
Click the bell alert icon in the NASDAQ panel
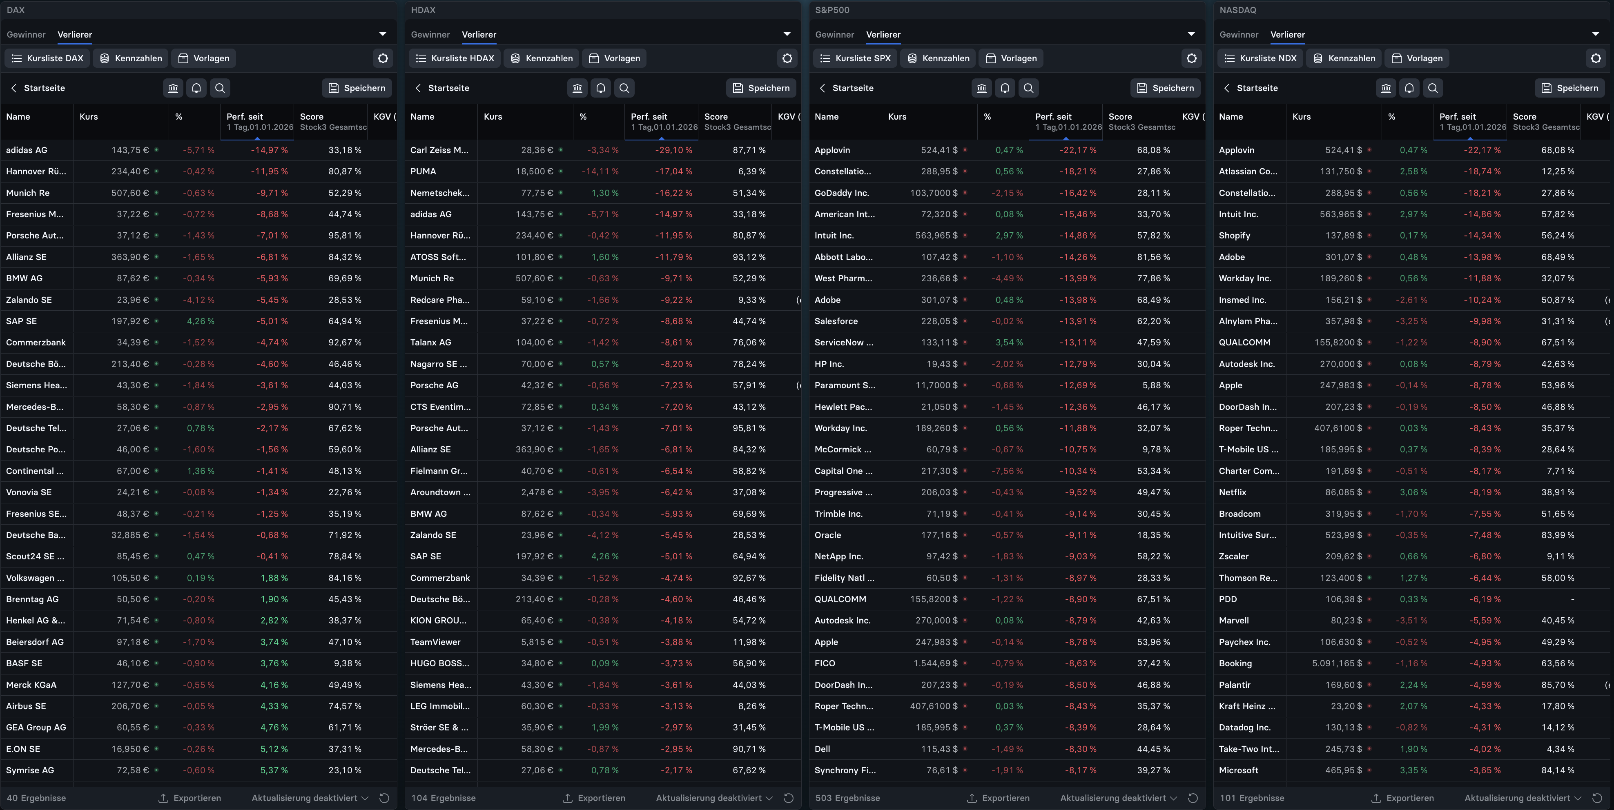click(x=1409, y=88)
